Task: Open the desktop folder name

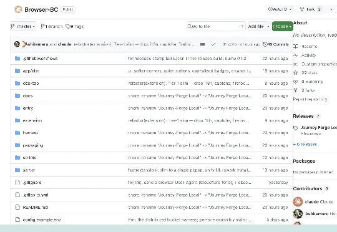Action: (x=31, y=84)
